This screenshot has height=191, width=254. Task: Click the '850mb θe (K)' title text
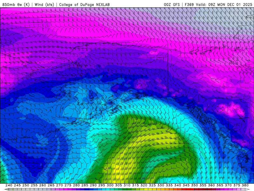tap(16, 5)
